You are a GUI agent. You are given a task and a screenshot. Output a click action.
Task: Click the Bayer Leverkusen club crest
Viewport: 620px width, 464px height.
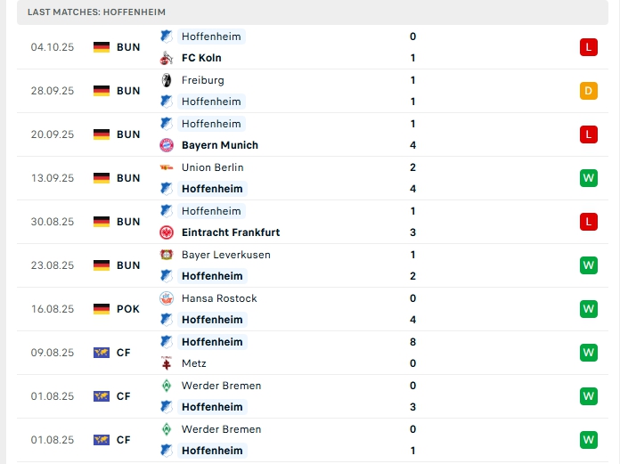166,255
